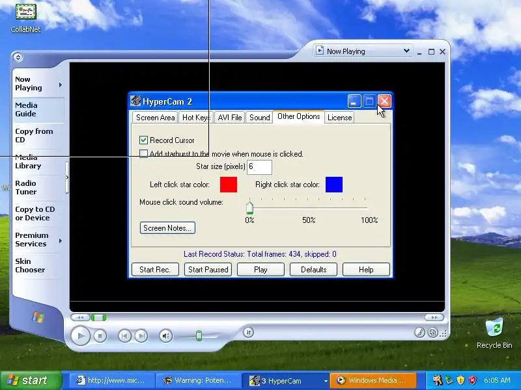Click the Play button in Media Player

[x=80, y=335]
